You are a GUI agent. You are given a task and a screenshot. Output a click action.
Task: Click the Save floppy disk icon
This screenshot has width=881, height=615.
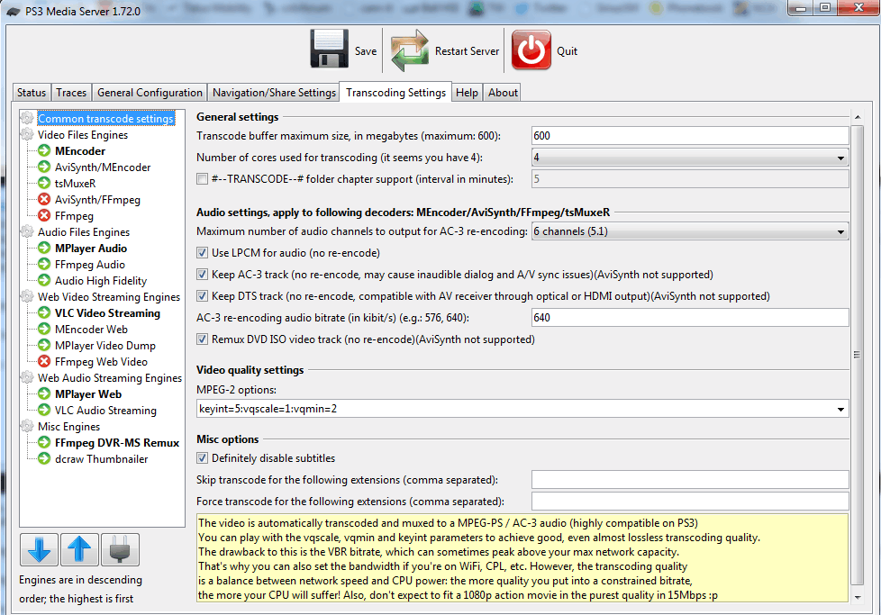pyautogui.click(x=330, y=49)
